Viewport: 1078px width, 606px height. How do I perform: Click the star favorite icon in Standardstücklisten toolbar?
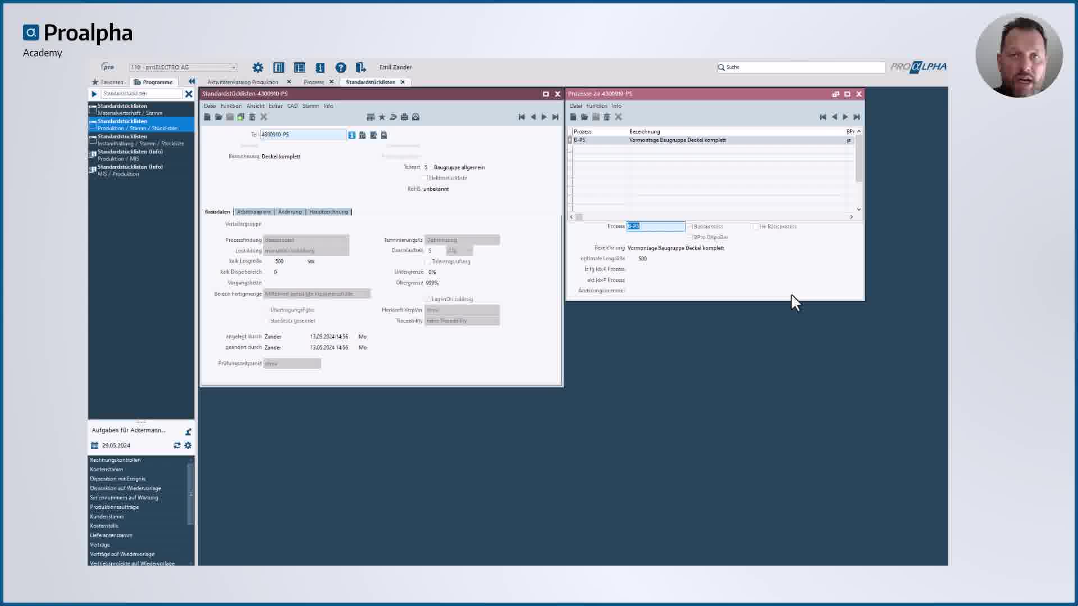pos(382,117)
